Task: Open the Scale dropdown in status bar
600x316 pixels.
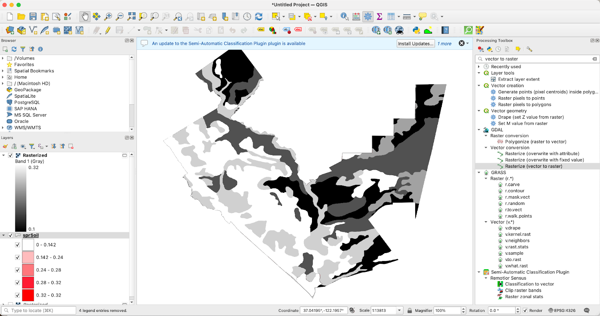Action: (x=399, y=310)
